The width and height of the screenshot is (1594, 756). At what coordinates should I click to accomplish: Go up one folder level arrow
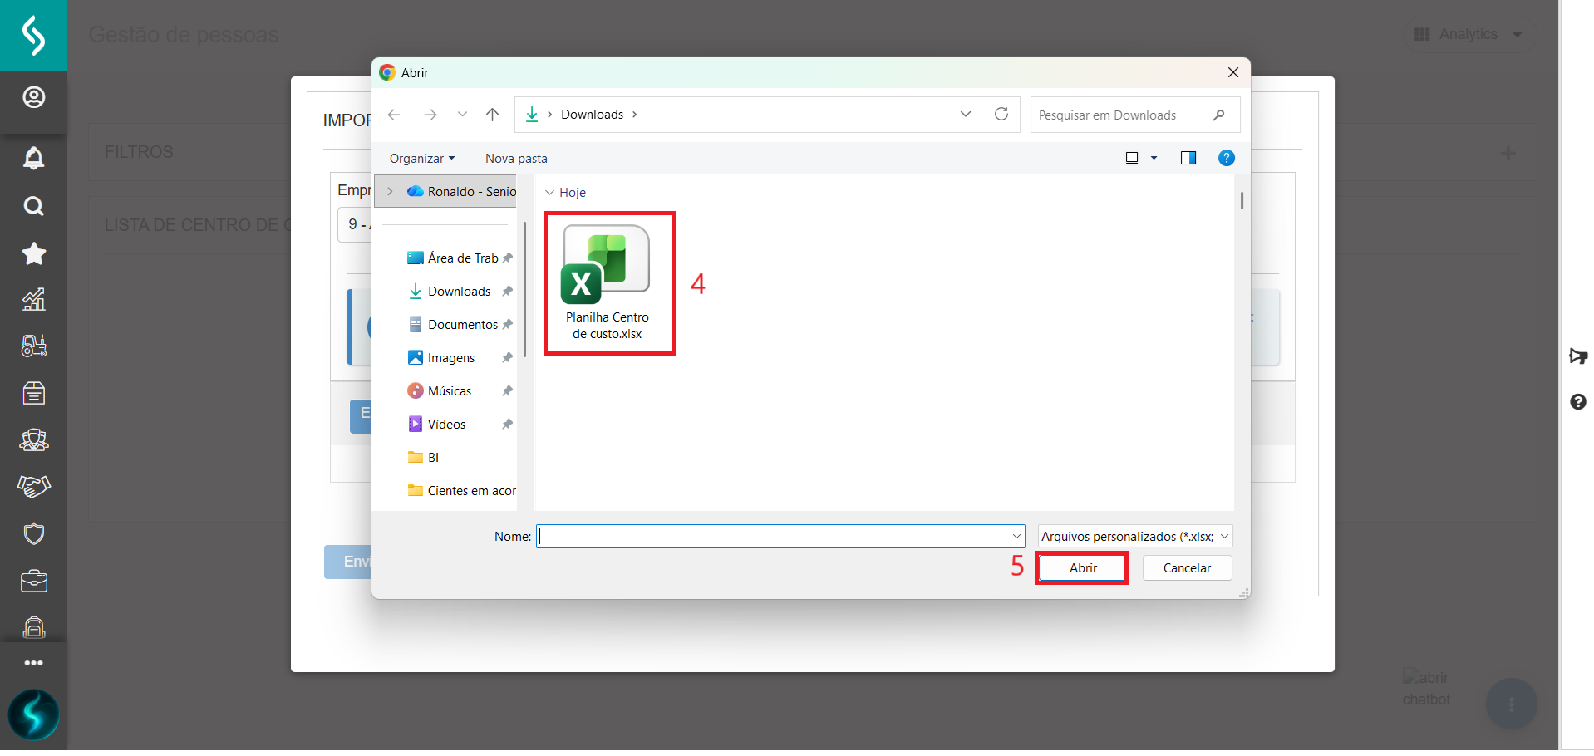(x=493, y=115)
